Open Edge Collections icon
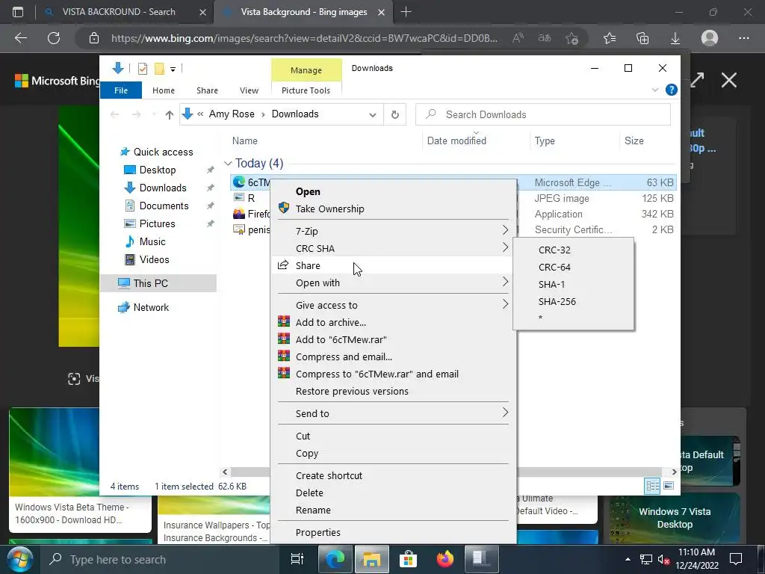The height and width of the screenshot is (574, 765). 642,38
